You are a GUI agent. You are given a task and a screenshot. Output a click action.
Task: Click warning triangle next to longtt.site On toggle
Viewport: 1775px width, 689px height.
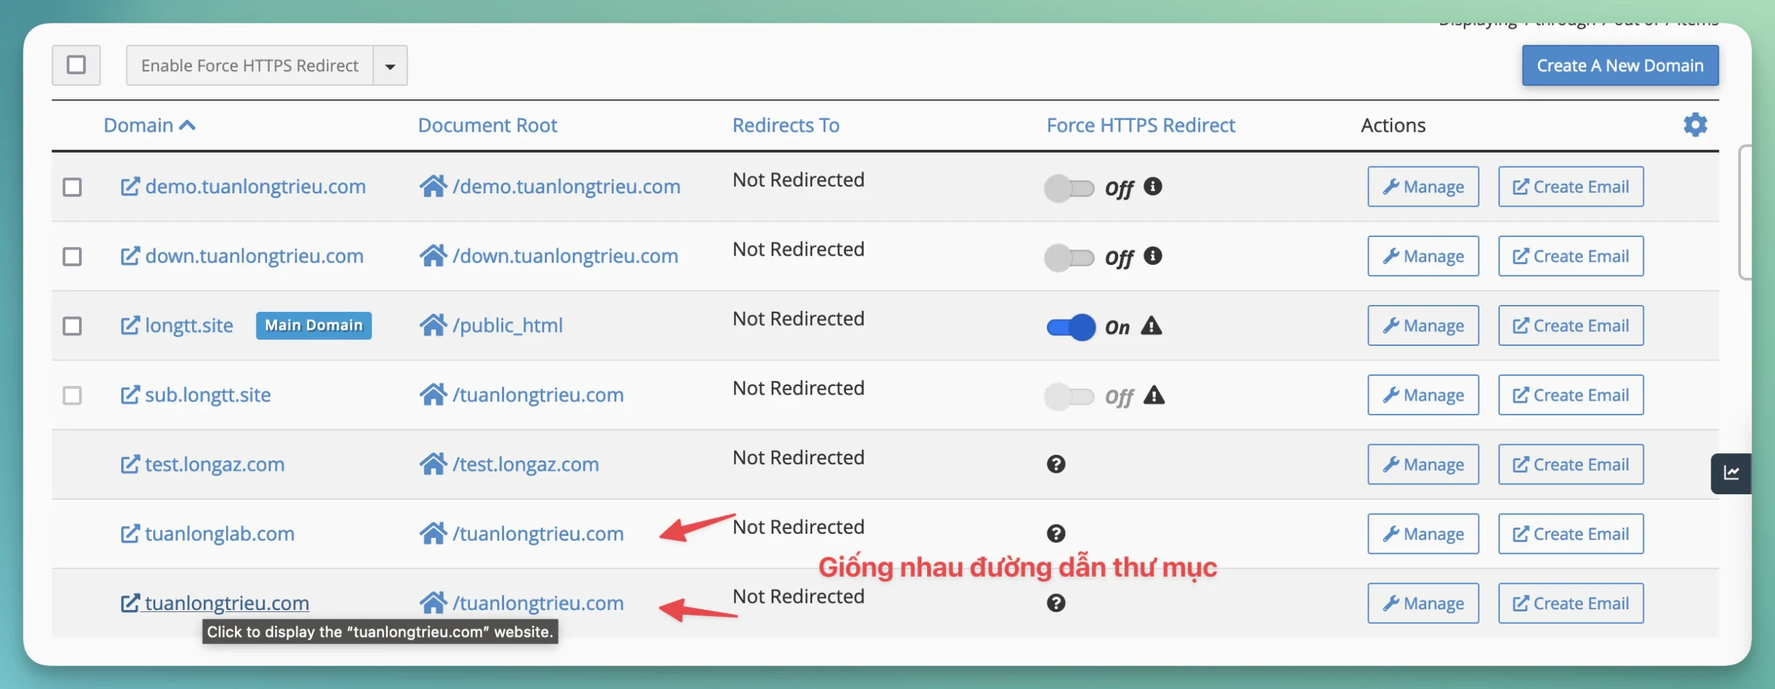tap(1151, 326)
